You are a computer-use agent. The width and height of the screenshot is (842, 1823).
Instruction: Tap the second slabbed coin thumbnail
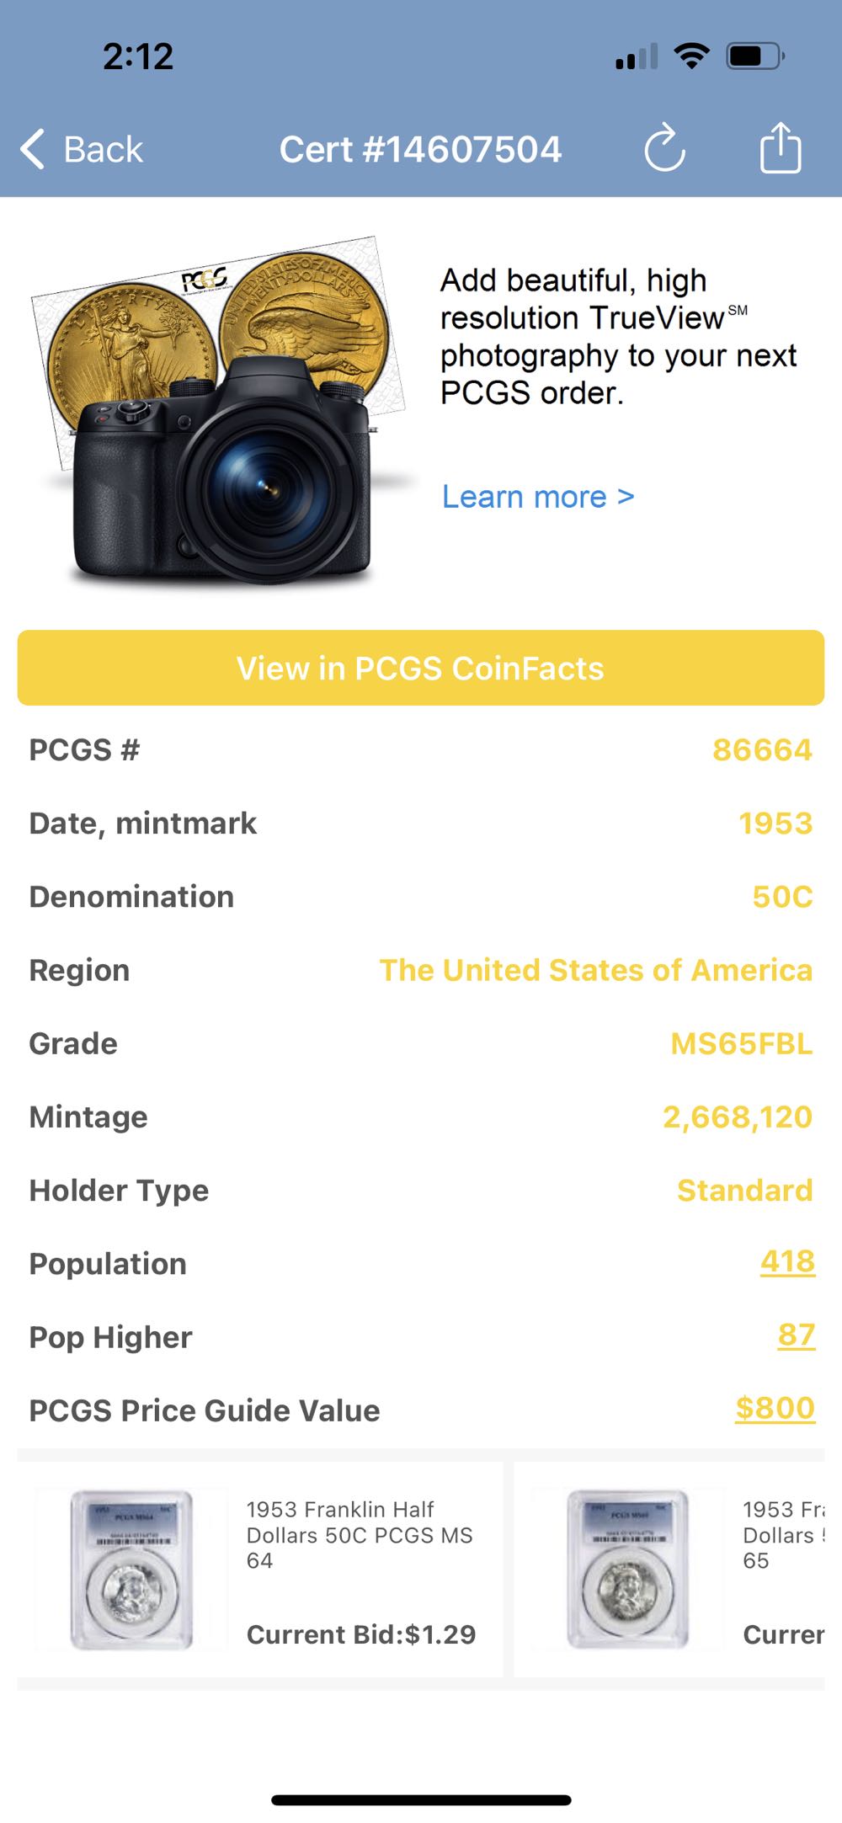628,1569
